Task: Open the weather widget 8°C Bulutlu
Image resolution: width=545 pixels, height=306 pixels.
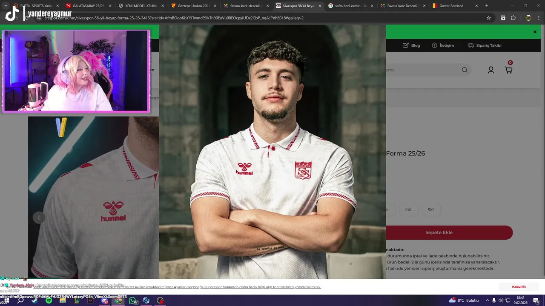Action: (x=464, y=300)
